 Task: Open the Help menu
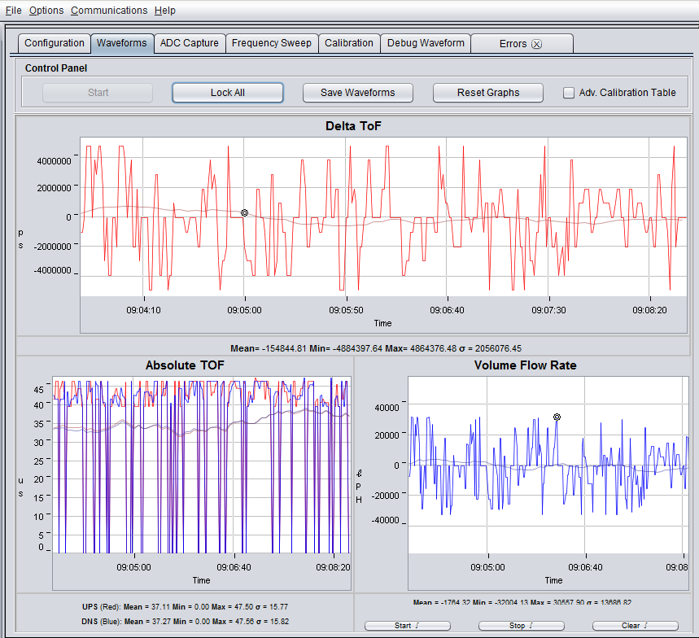(164, 11)
